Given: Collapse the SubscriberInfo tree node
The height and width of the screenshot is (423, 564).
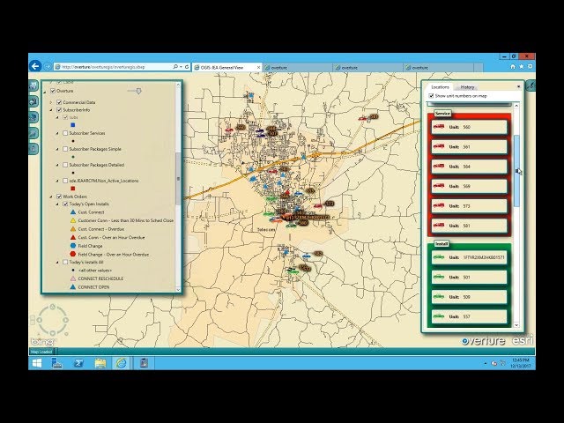Looking at the screenshot, I should click(x=51, y=110).
